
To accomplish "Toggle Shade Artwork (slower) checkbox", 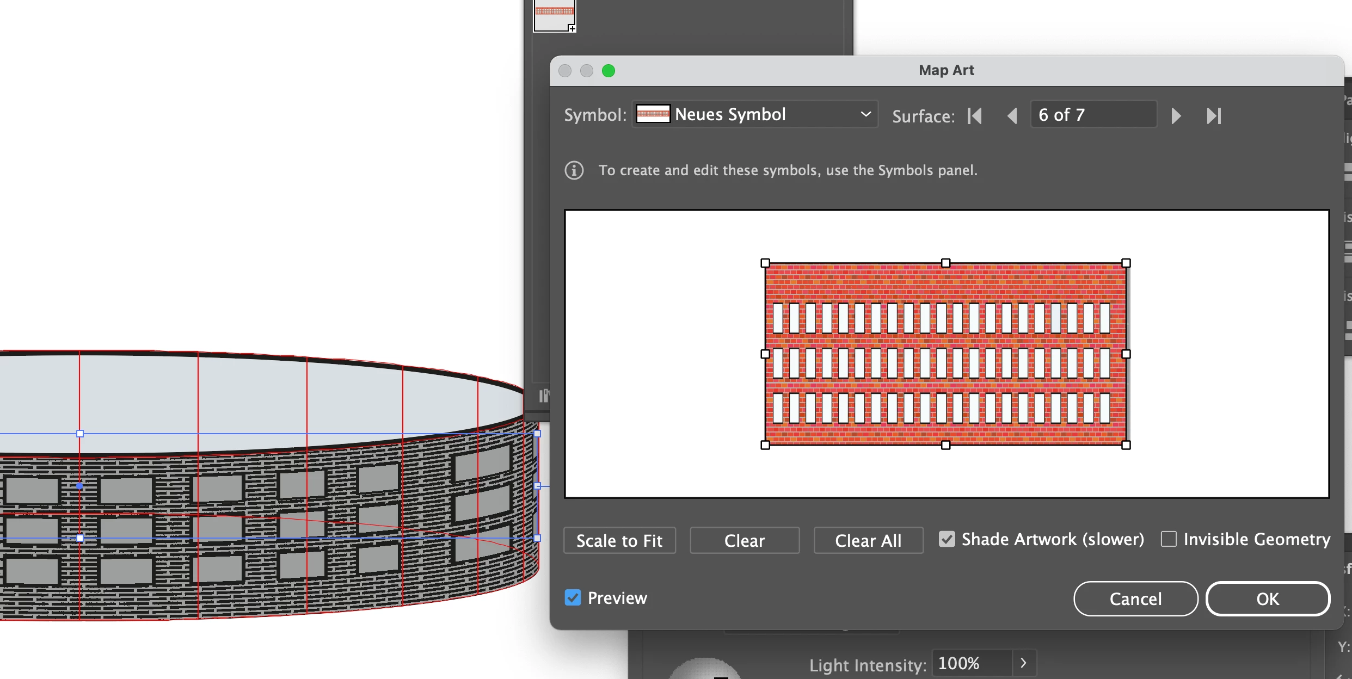I will tap(947, 539).
